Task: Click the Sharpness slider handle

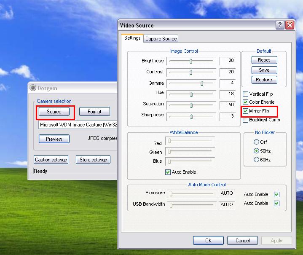Action: point(191,117)
